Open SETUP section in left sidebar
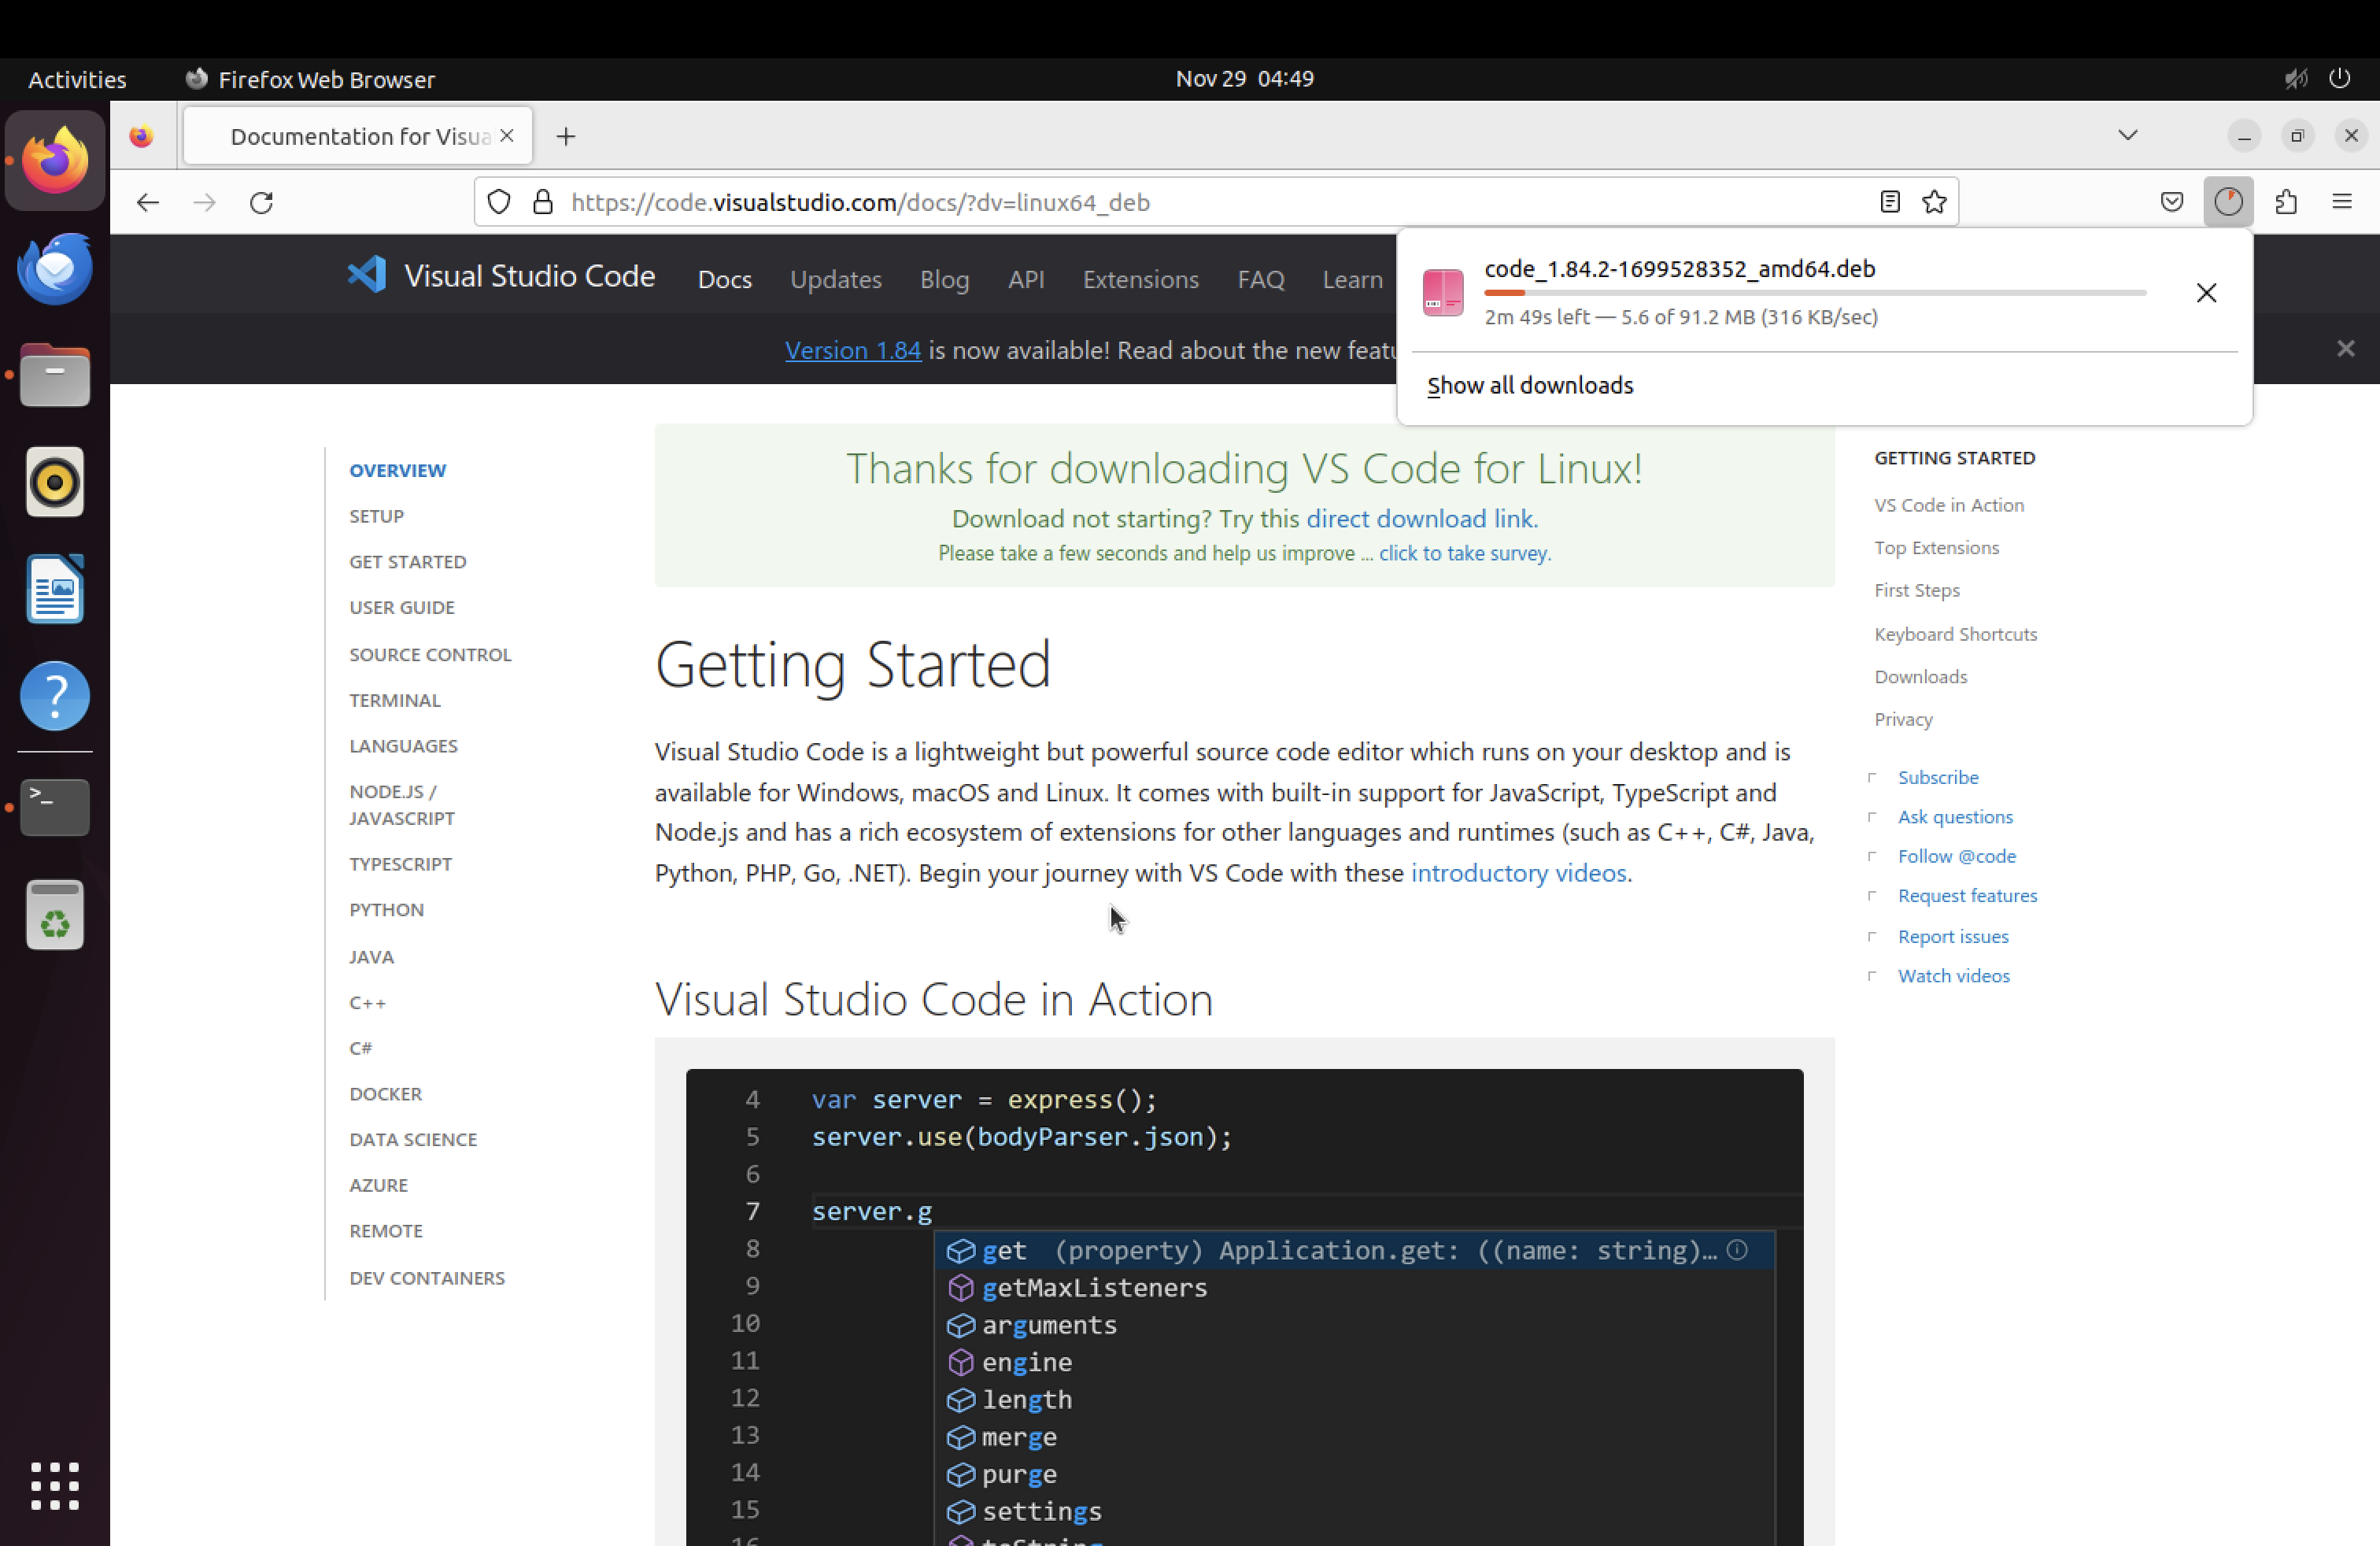The height and width of the screenshot is (1546, 2380). [x=376, y=516]
